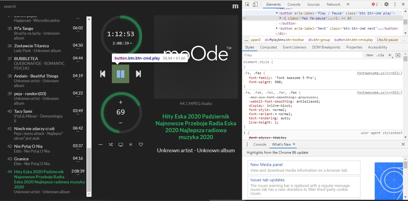
Task: Expand the fa-pause <i> DOM node
Action: coord(280,18)
